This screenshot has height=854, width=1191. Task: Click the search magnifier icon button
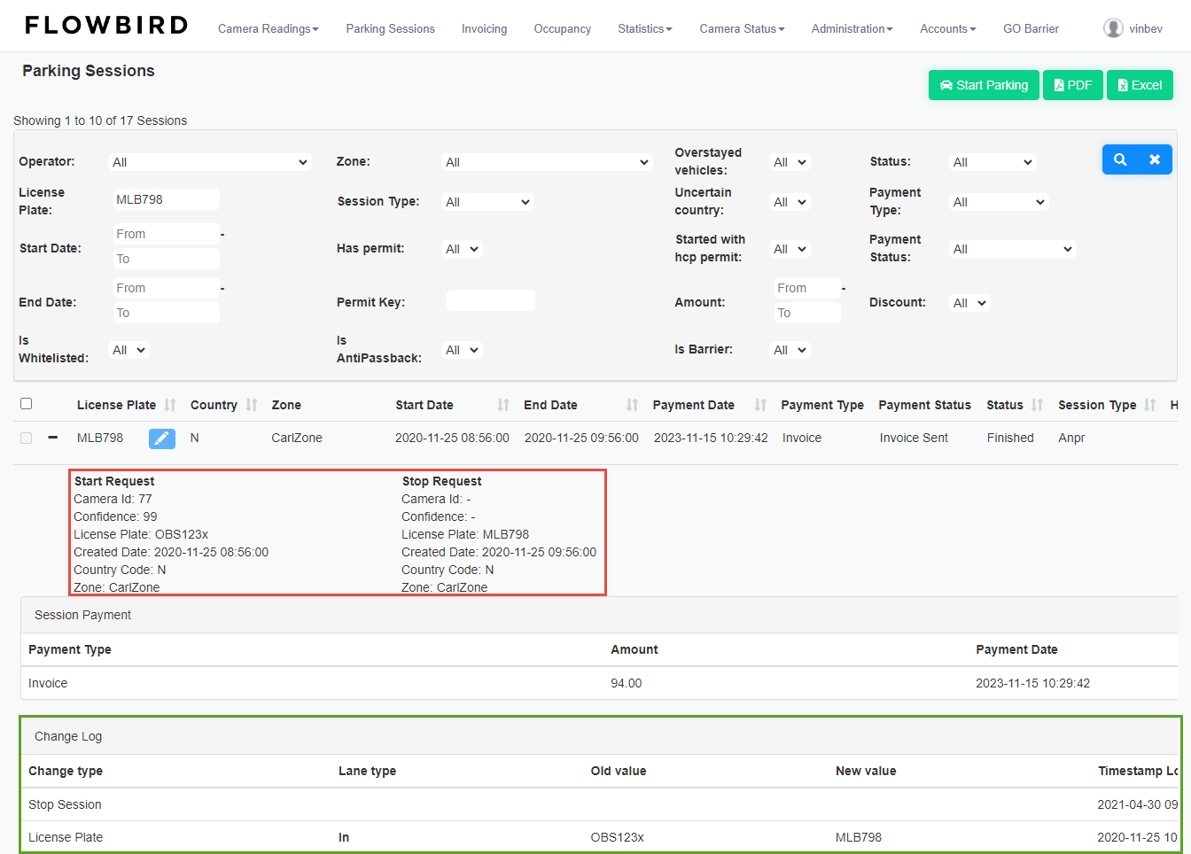[x=1120, y=159]
